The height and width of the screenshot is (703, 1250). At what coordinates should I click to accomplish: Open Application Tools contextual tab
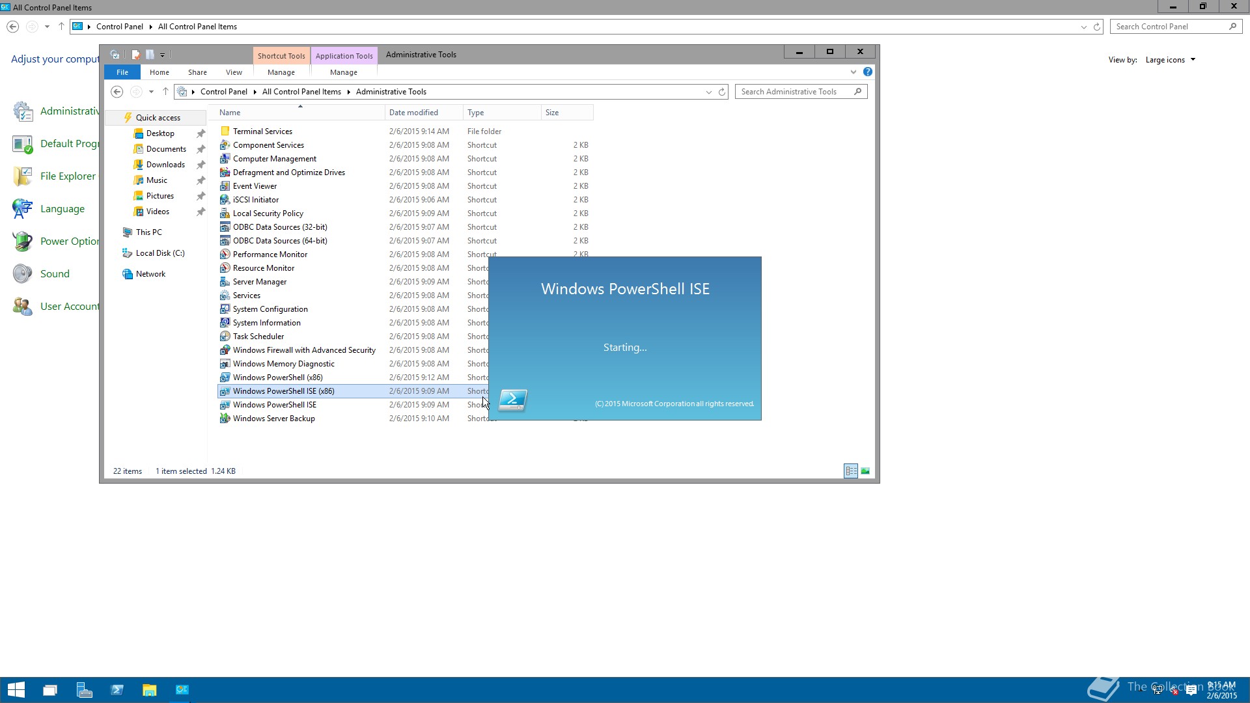click(x=344, y=56)
